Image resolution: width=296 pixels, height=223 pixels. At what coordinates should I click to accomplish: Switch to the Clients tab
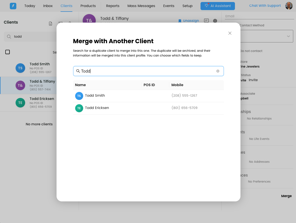66,6
